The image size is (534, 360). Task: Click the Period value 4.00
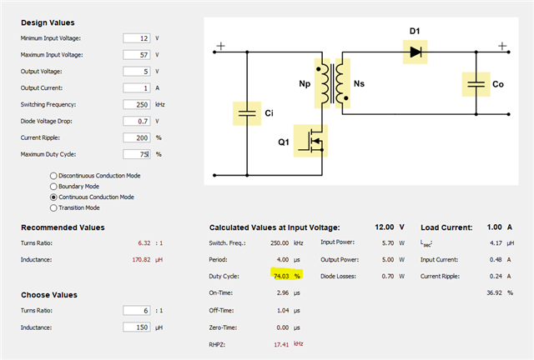pyautogui.click(x=283, y=260)
